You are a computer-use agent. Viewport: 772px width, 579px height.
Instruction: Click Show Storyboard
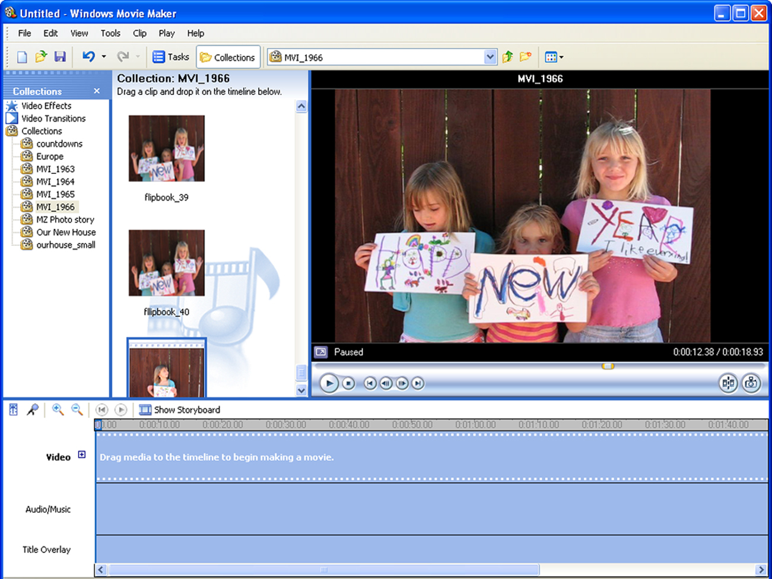180,409
